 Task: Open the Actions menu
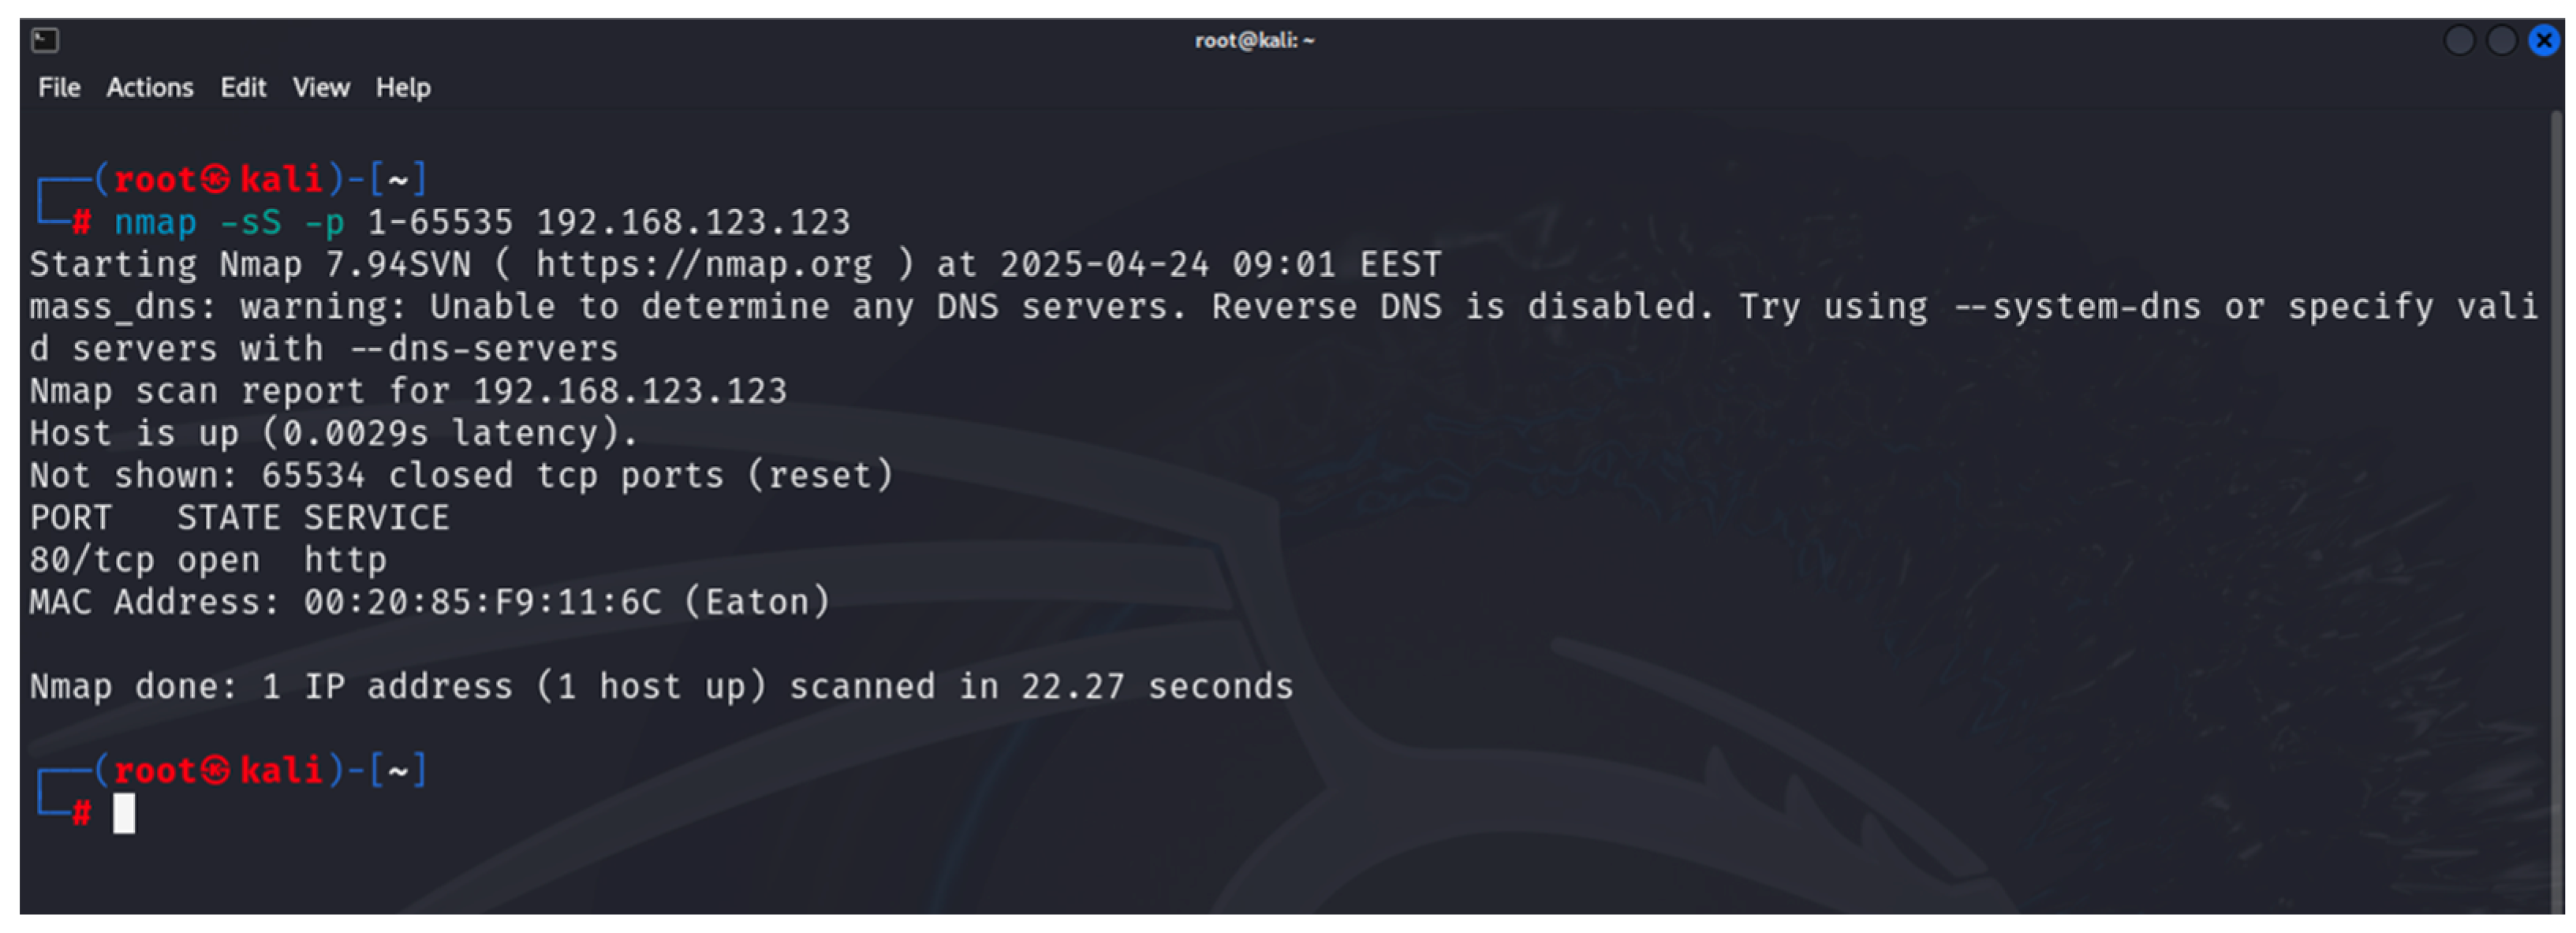pyautogui.click(x=150, y=88)
